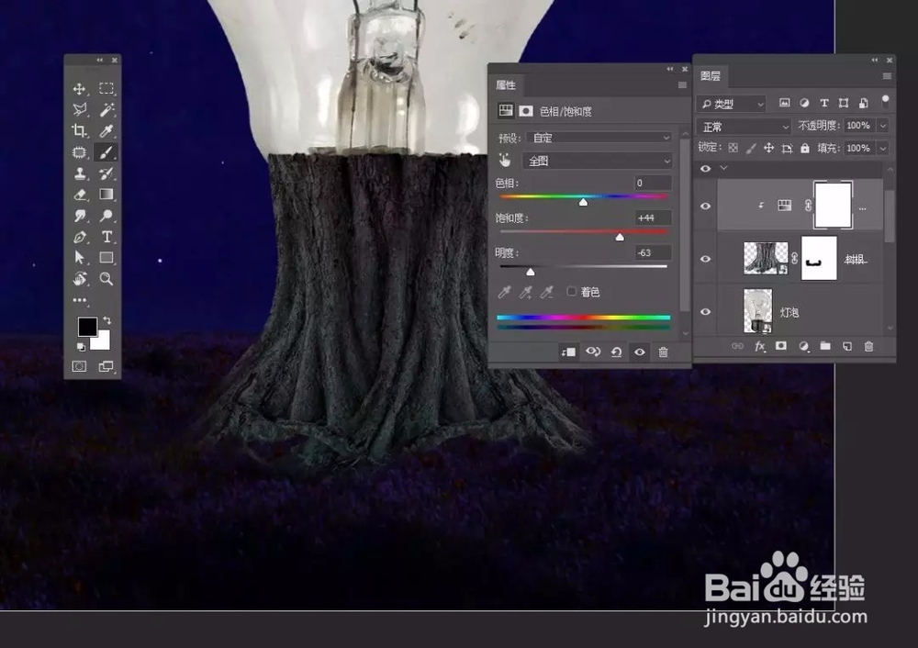
Task: Change the screen mode
Action: coord(106,366)
